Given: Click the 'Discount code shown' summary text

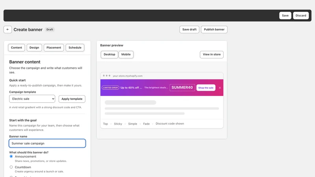Looking at the screenshot, I should coord(170,124).
